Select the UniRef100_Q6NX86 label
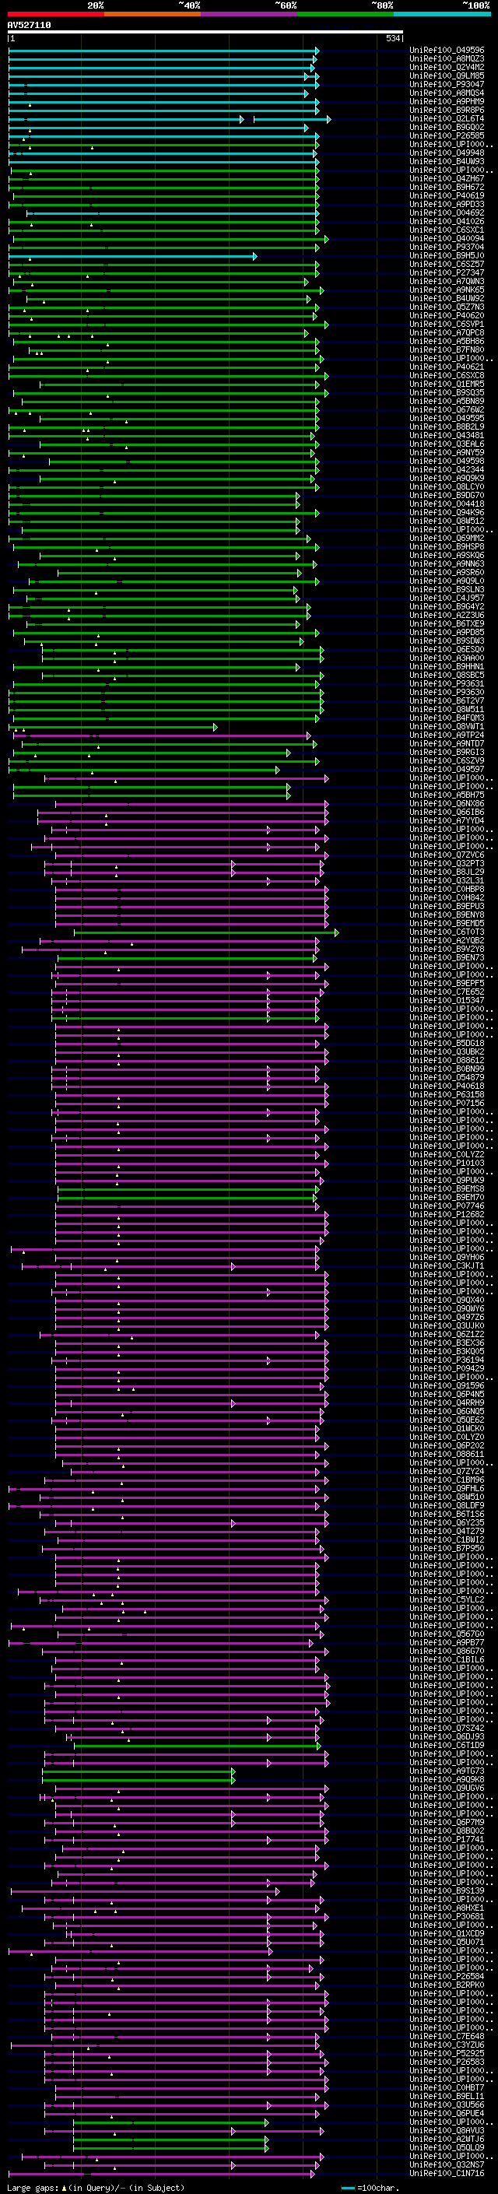 click(x=447, y=804)
